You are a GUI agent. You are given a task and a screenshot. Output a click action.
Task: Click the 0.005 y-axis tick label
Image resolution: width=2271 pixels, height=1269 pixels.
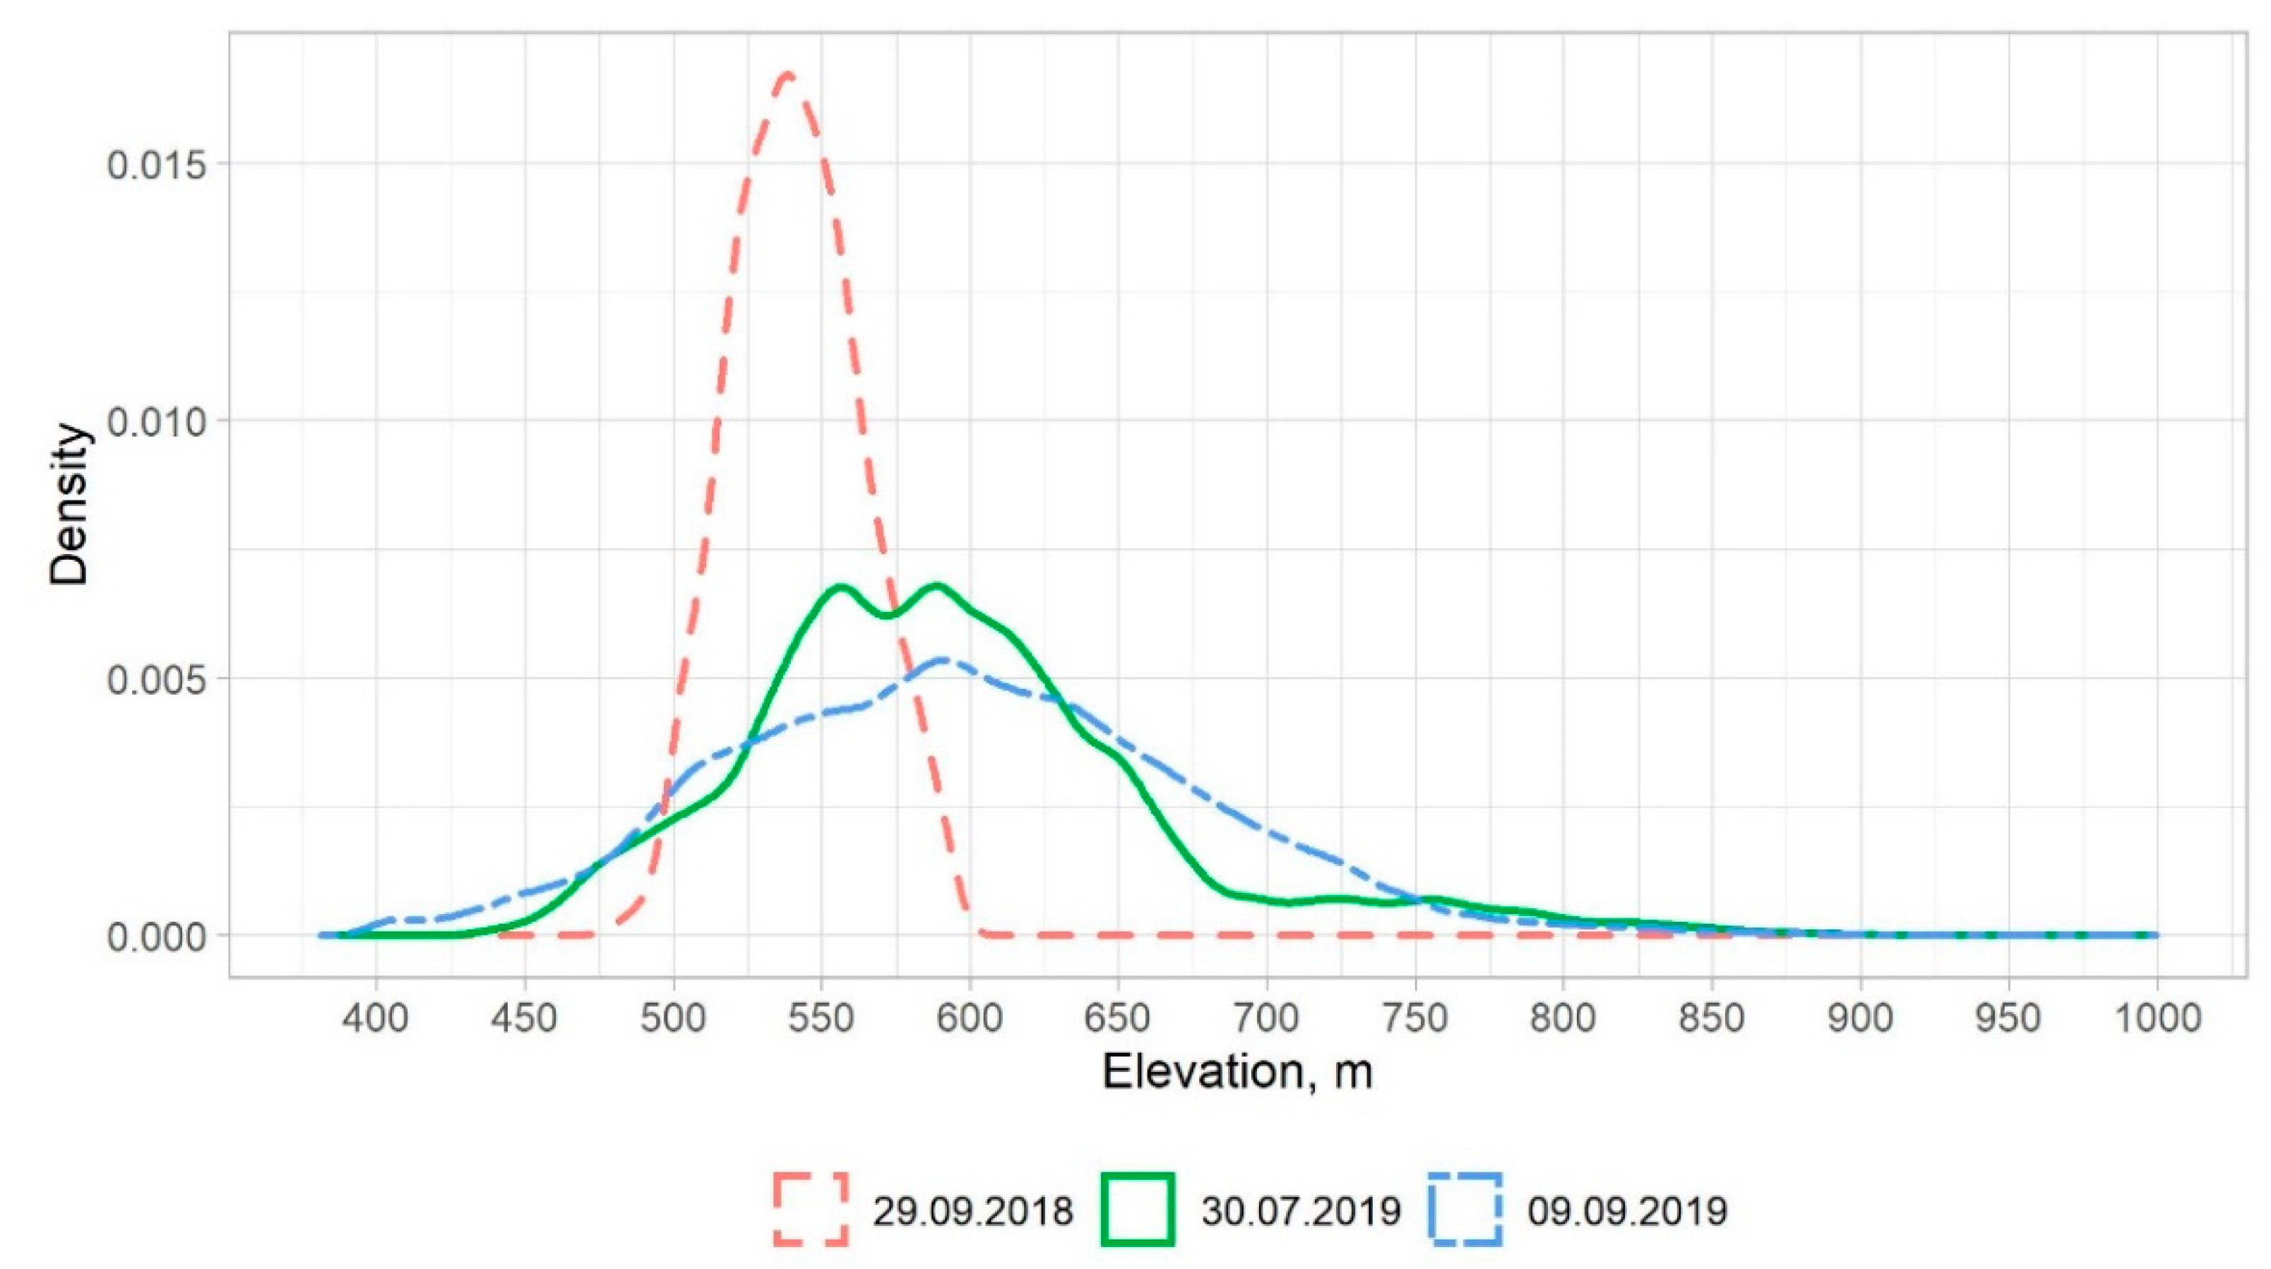tap(155, 680)
